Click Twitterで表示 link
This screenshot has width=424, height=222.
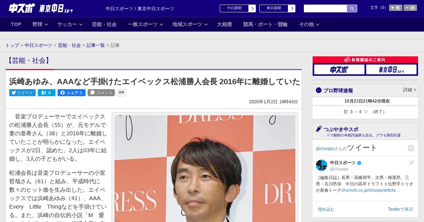click(x=400, y=209)
